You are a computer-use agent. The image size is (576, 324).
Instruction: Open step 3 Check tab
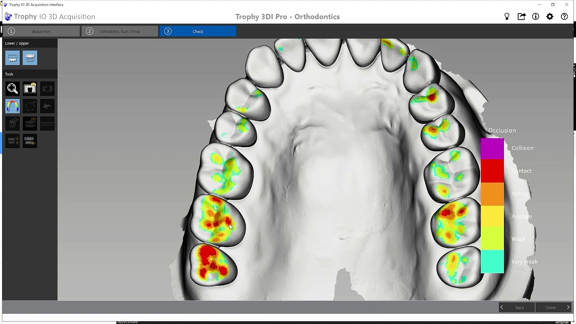(x=198, y=31)
